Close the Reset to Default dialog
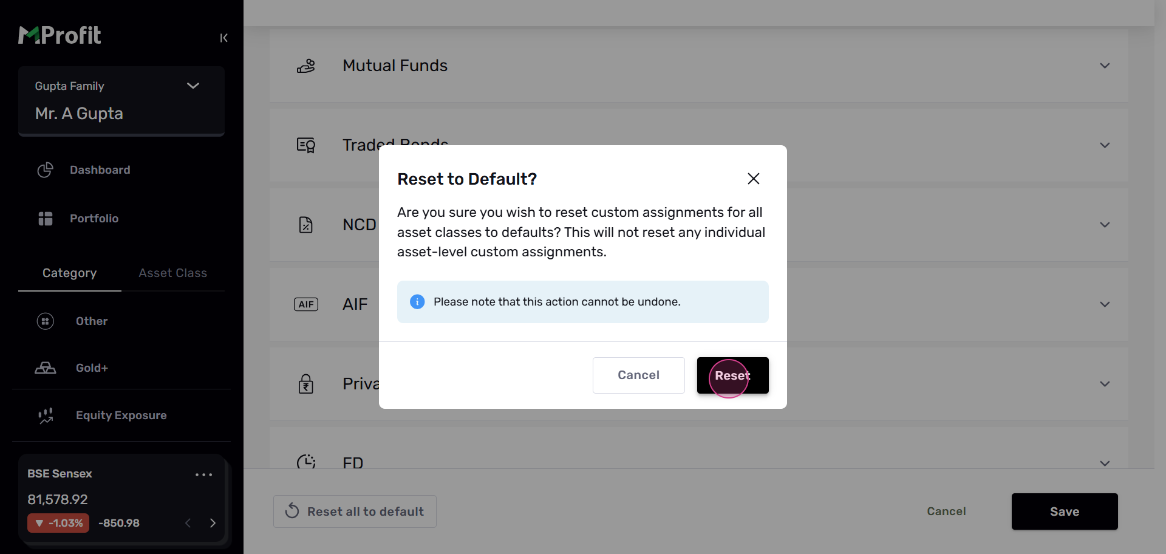1166x554 pixels. 754,179
